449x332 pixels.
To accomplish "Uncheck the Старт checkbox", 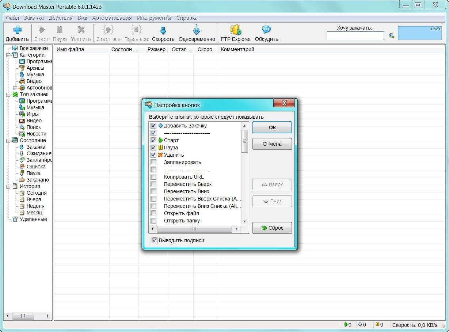I will click(x=153, y=140).
